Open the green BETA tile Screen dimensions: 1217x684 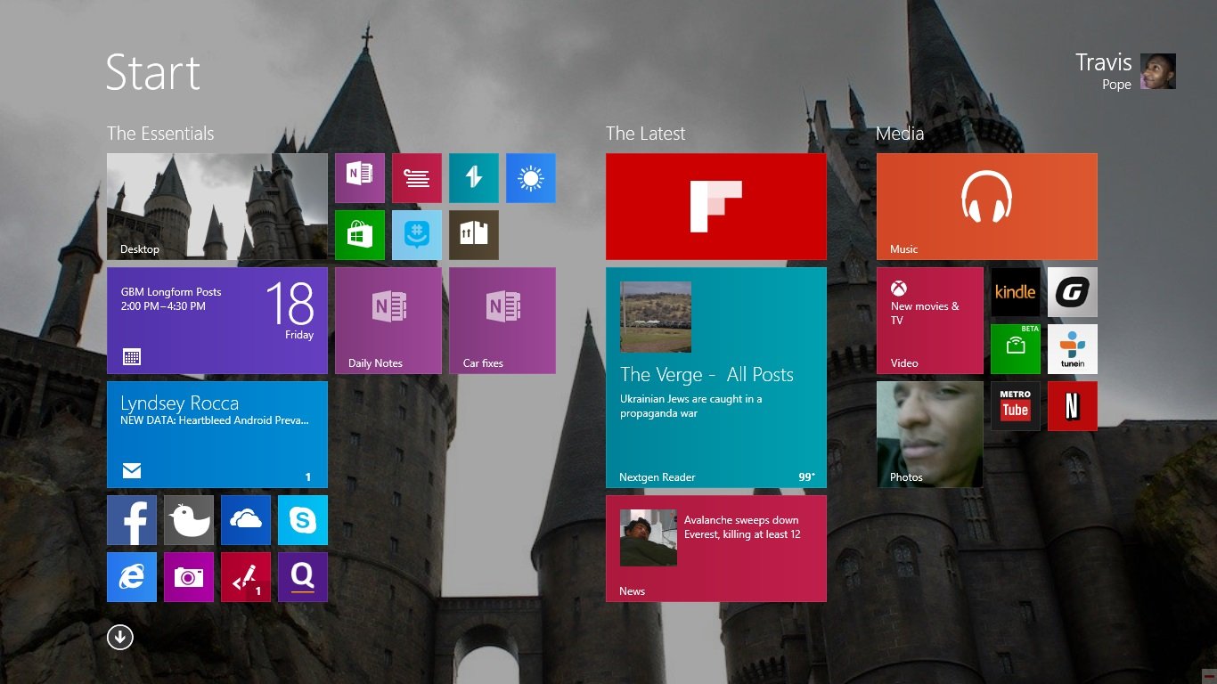coord(1016,349)
